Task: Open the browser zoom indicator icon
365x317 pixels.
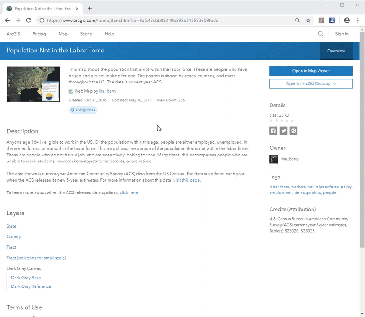Action: [297, 21]
